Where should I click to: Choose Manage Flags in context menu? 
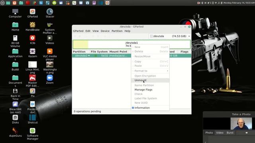coord(150,90)
